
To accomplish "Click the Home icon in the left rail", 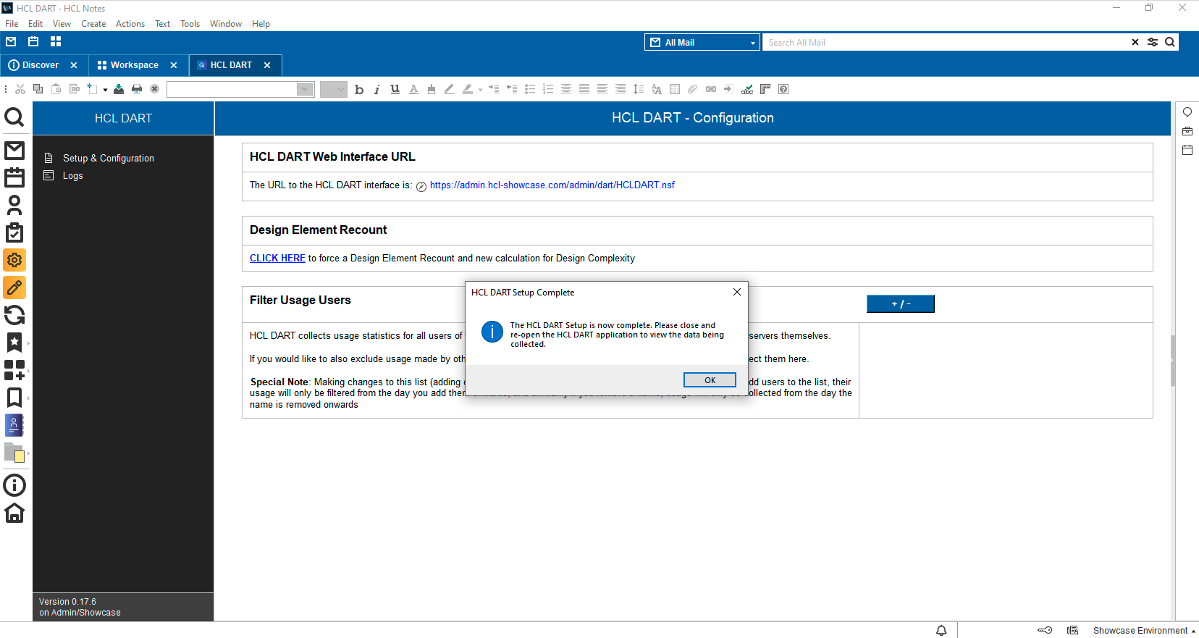I will [x=14, y=513].
